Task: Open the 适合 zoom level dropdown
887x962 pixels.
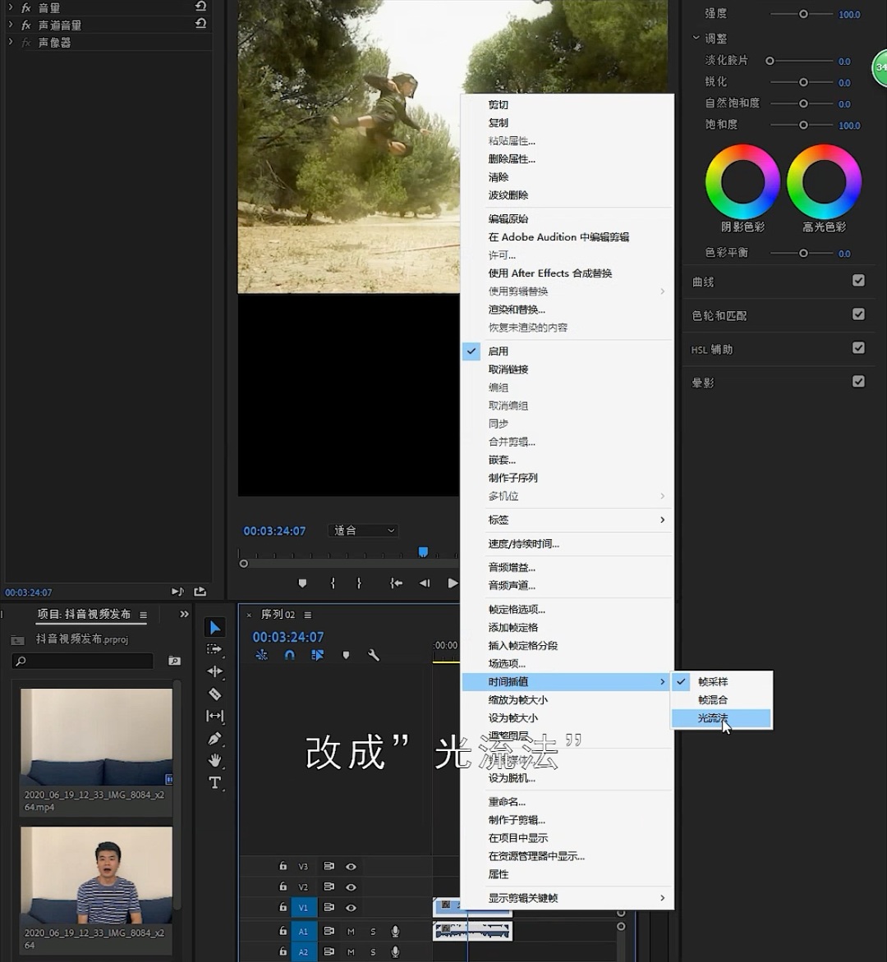Action: click(363, 531)
